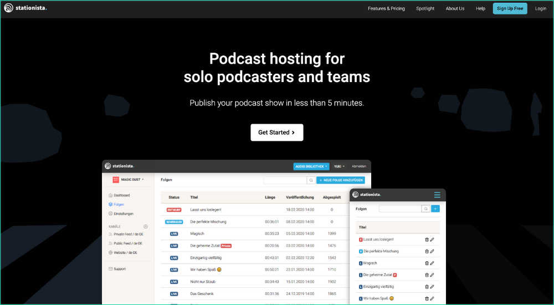This screenshot has width=554, height=305.
Task: Click the pencil icon in the mobile Wir haben Spaß row
Action: coord(432,299)
